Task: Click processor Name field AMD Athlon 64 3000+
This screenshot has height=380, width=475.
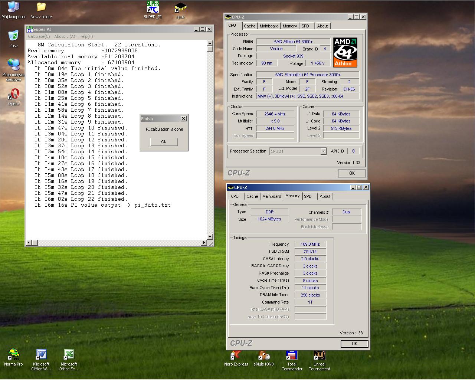Action: coord(293,42)
